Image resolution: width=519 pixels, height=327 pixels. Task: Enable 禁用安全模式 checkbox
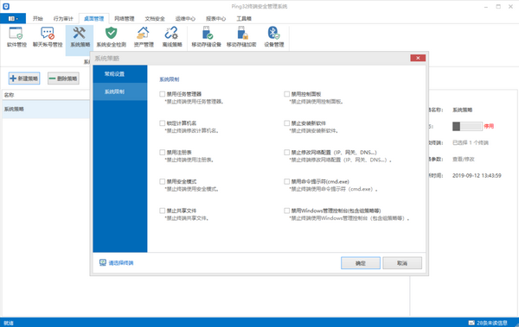pos(163,181)
